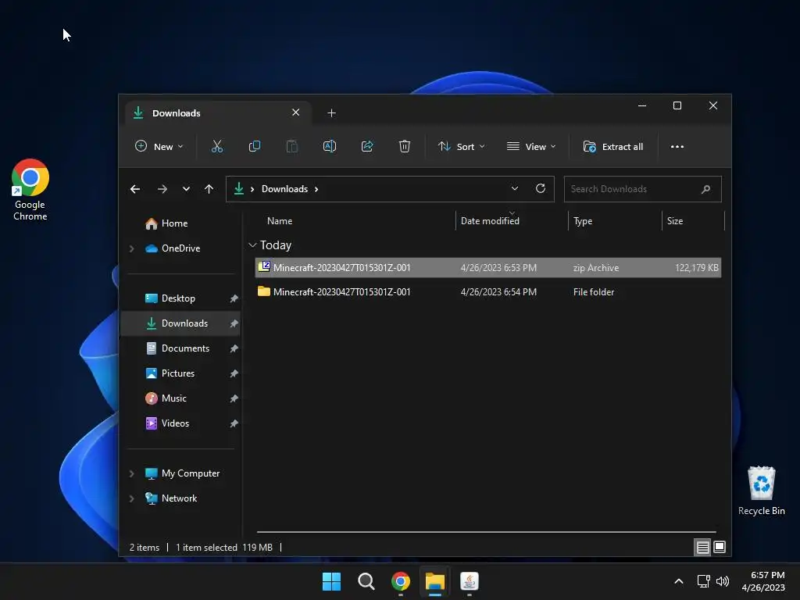Open Pictures in navigation pane

click(181, 373)
